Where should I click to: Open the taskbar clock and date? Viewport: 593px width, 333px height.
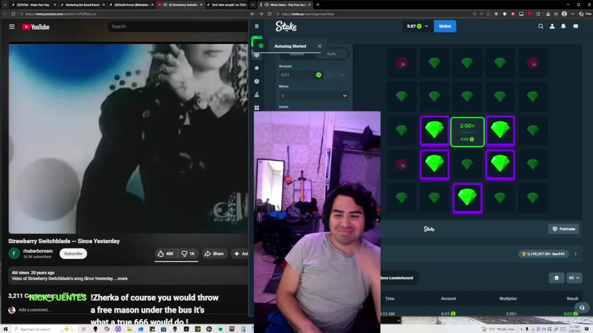pyautogui.click(x=574, y=329)
